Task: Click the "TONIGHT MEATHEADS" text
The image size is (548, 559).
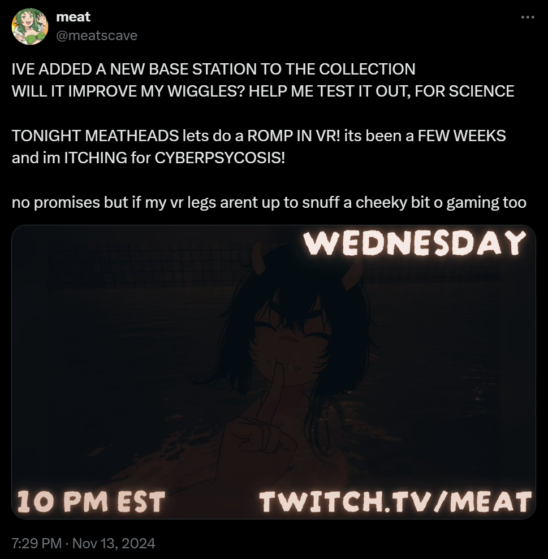Action: click(x=96, y=136)
